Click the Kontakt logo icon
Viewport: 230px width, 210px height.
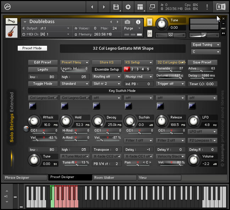[7, 7]
